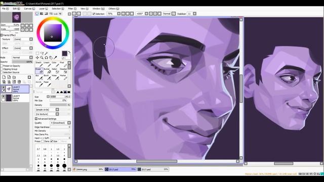Screen dimensions: 324x182
Task: Select the Bucket fill tool
Action: coord(47,71)
